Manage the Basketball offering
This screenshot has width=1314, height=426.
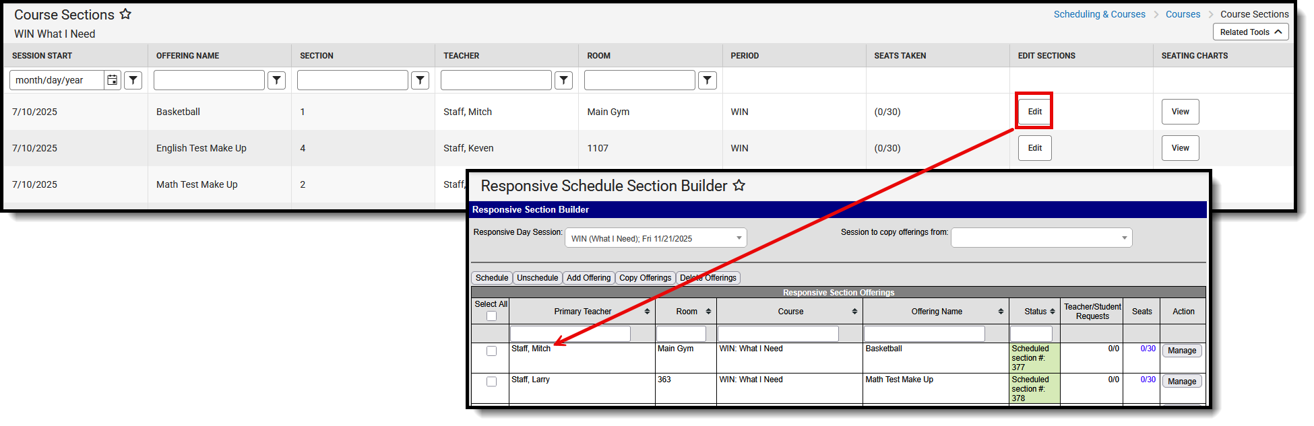click(1182, 351)
